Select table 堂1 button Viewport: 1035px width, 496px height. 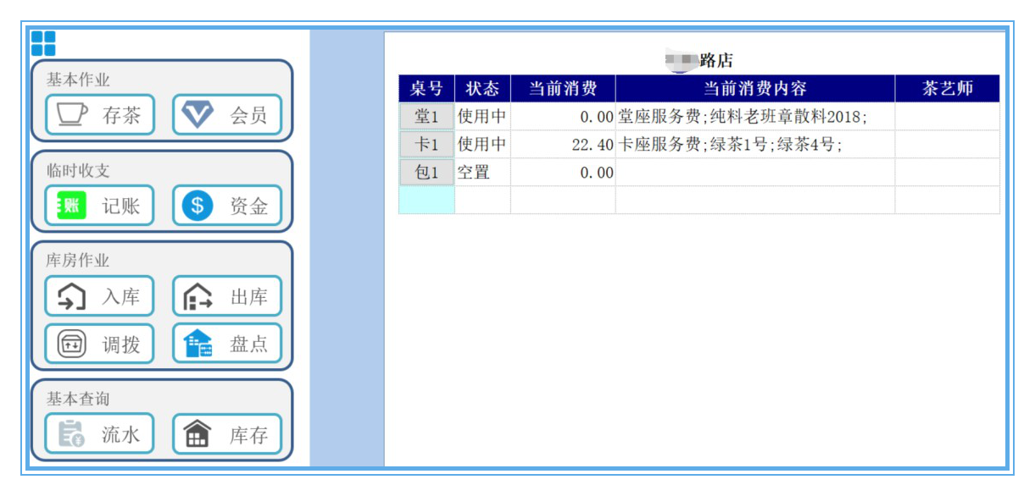(427, 117)
